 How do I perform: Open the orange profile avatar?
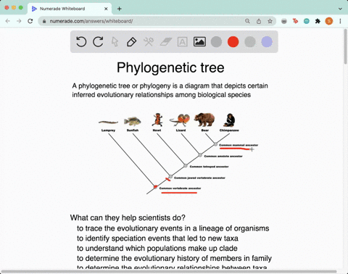329,21
